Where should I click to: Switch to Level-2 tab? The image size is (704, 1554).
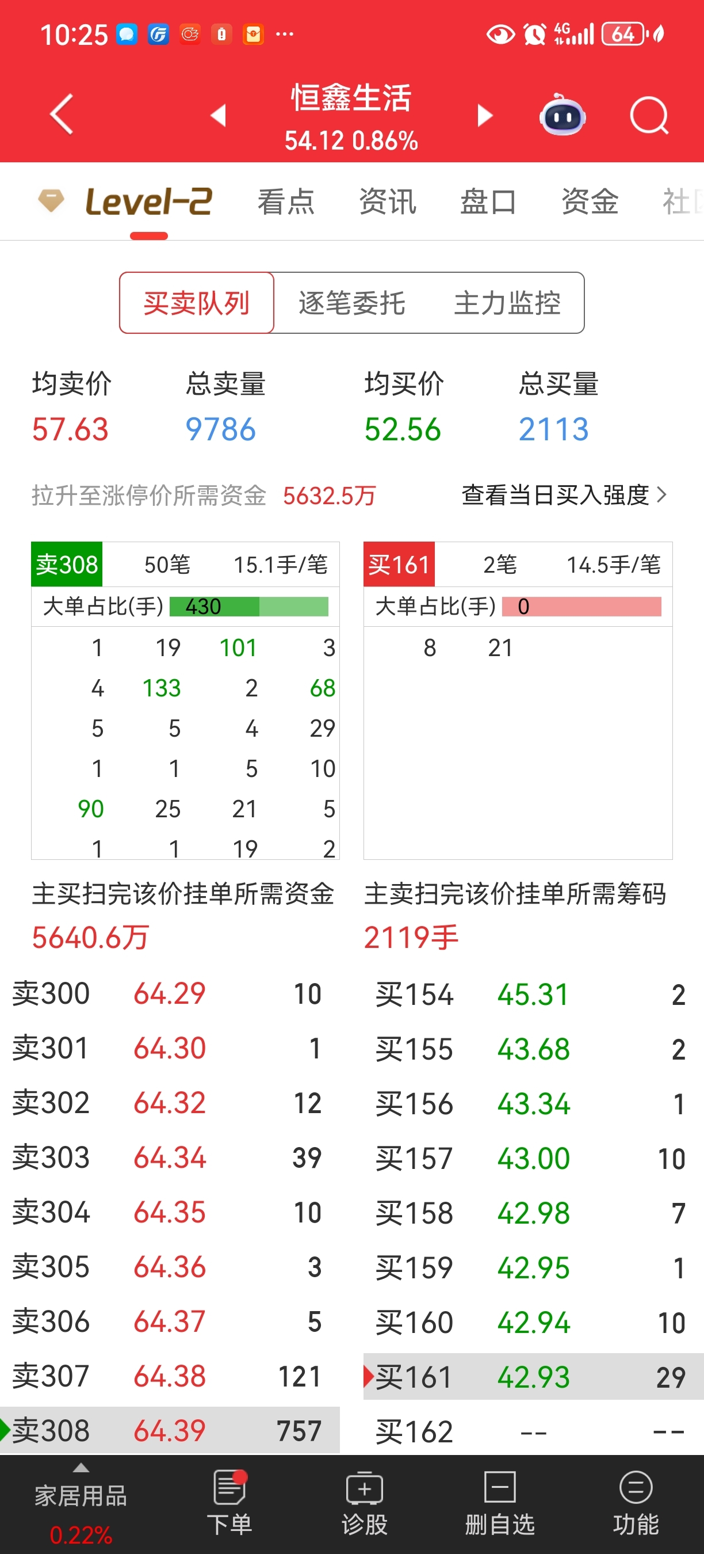(x=149, y=201)
